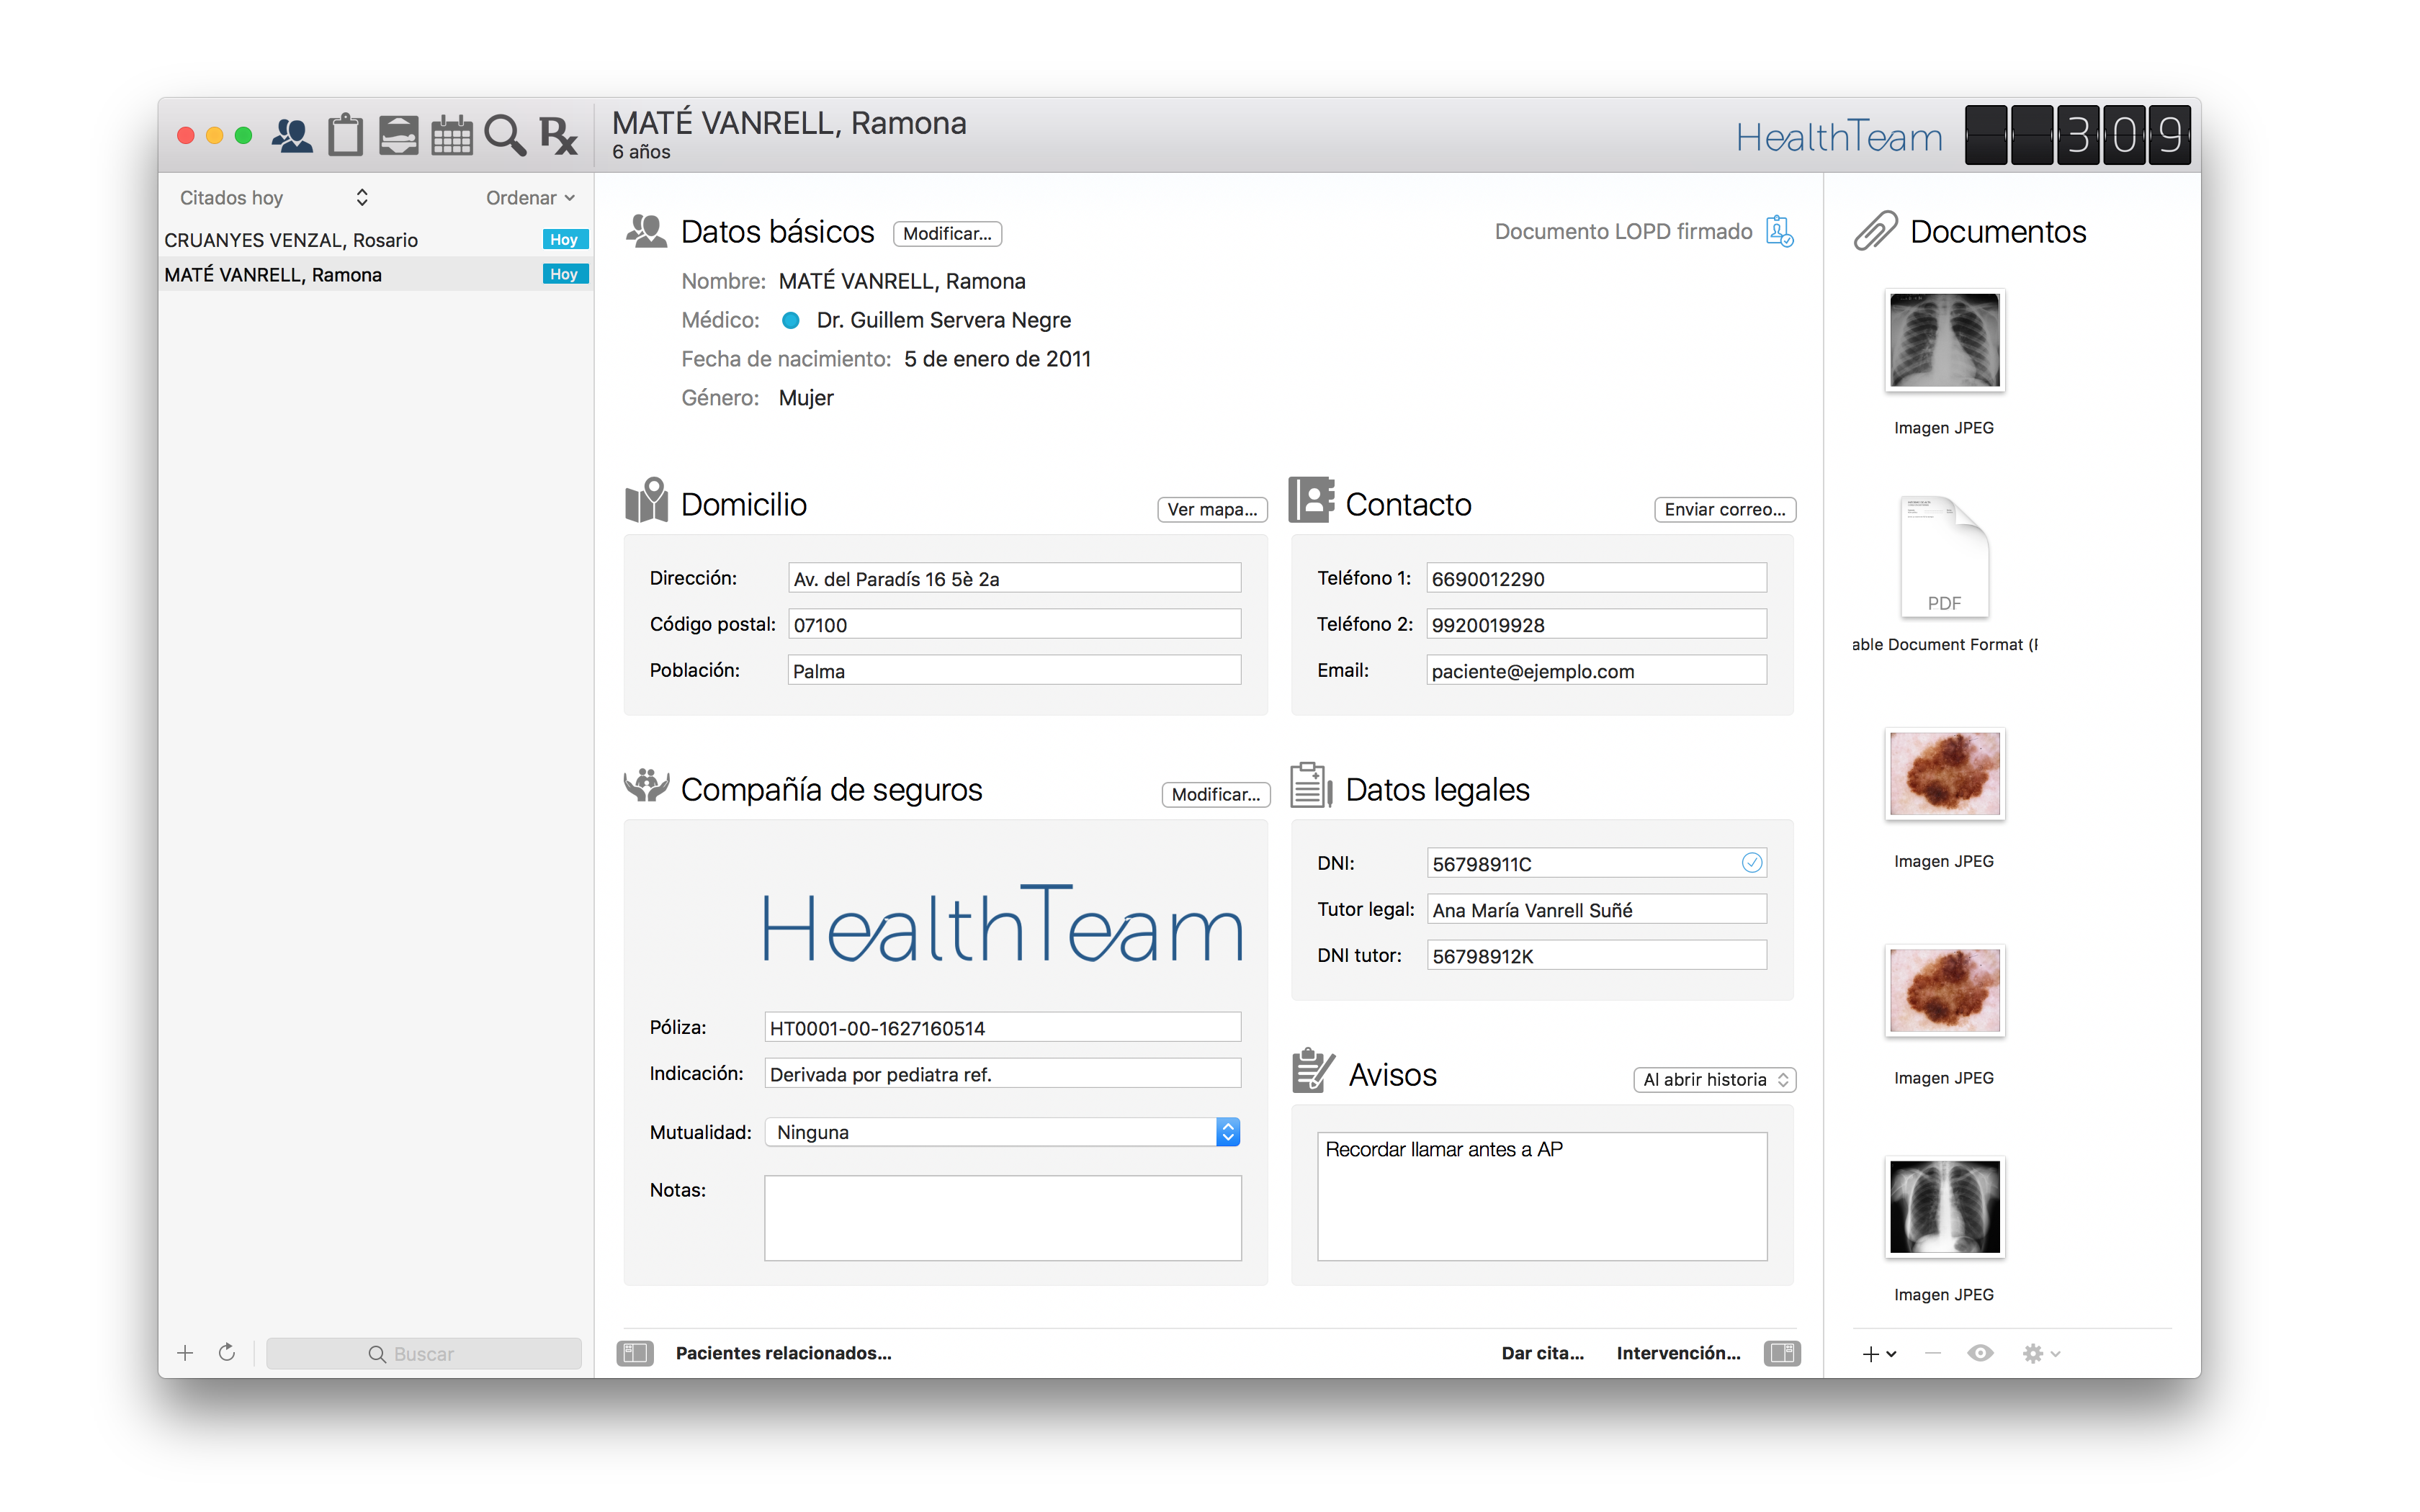Click the Indicación field
The width and height of the screenshot is (2420, 1512).
tap(1002, 1073)
